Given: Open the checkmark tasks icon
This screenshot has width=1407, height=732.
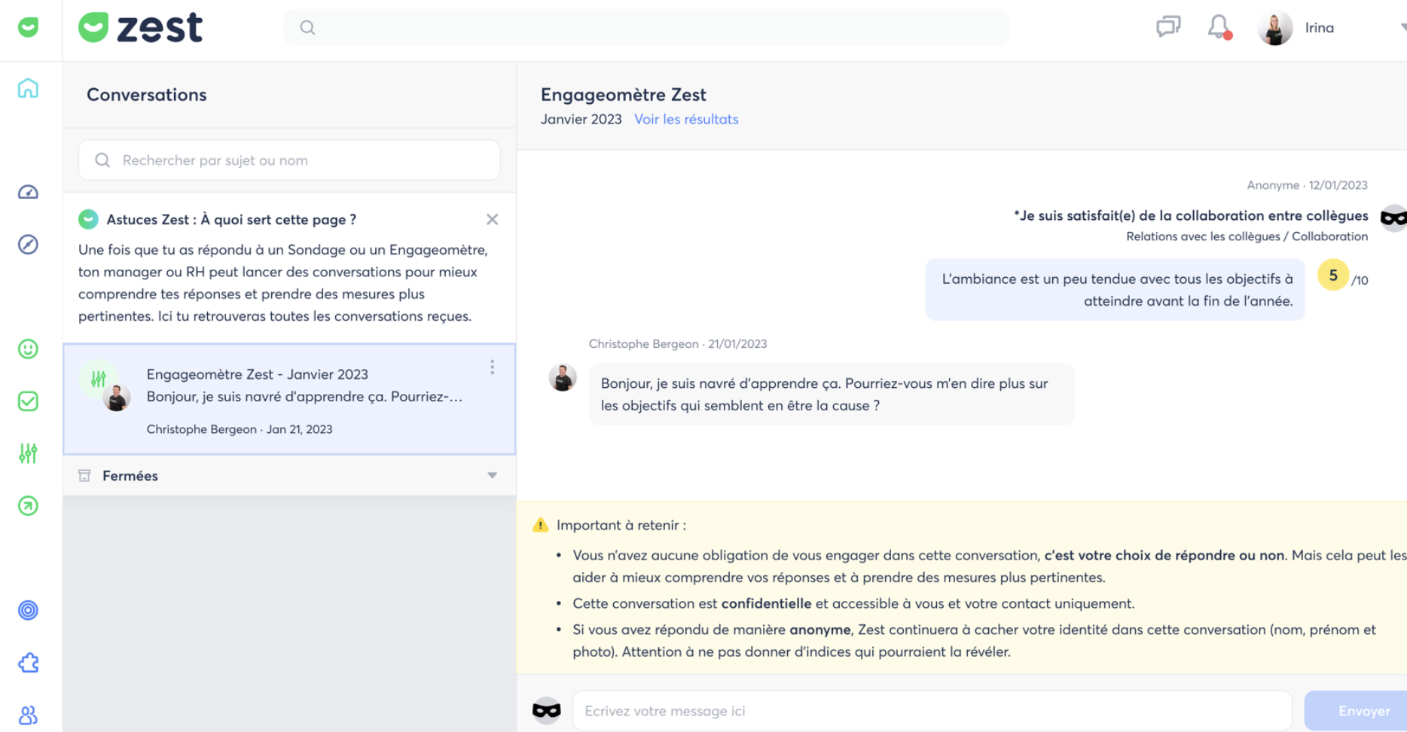Looking at the screenshot, I should pyautogui.click(x=28, y=401).
